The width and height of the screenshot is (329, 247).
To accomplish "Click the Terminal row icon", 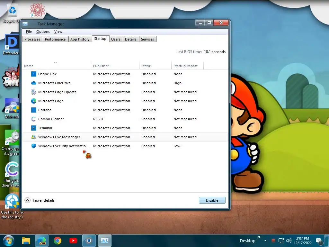I will 33,128.
